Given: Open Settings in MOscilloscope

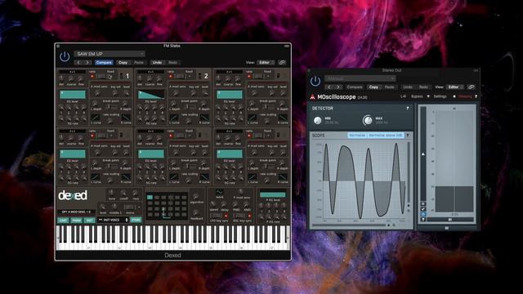Looking at the screenshot, I should pos(440,96).
